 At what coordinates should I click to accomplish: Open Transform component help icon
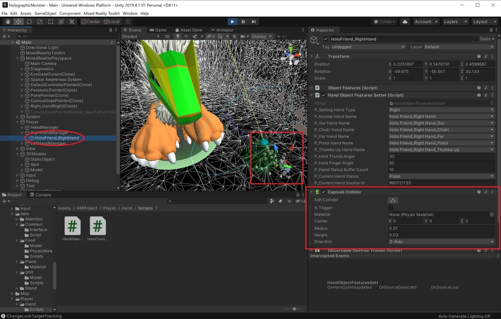point(479,56)
